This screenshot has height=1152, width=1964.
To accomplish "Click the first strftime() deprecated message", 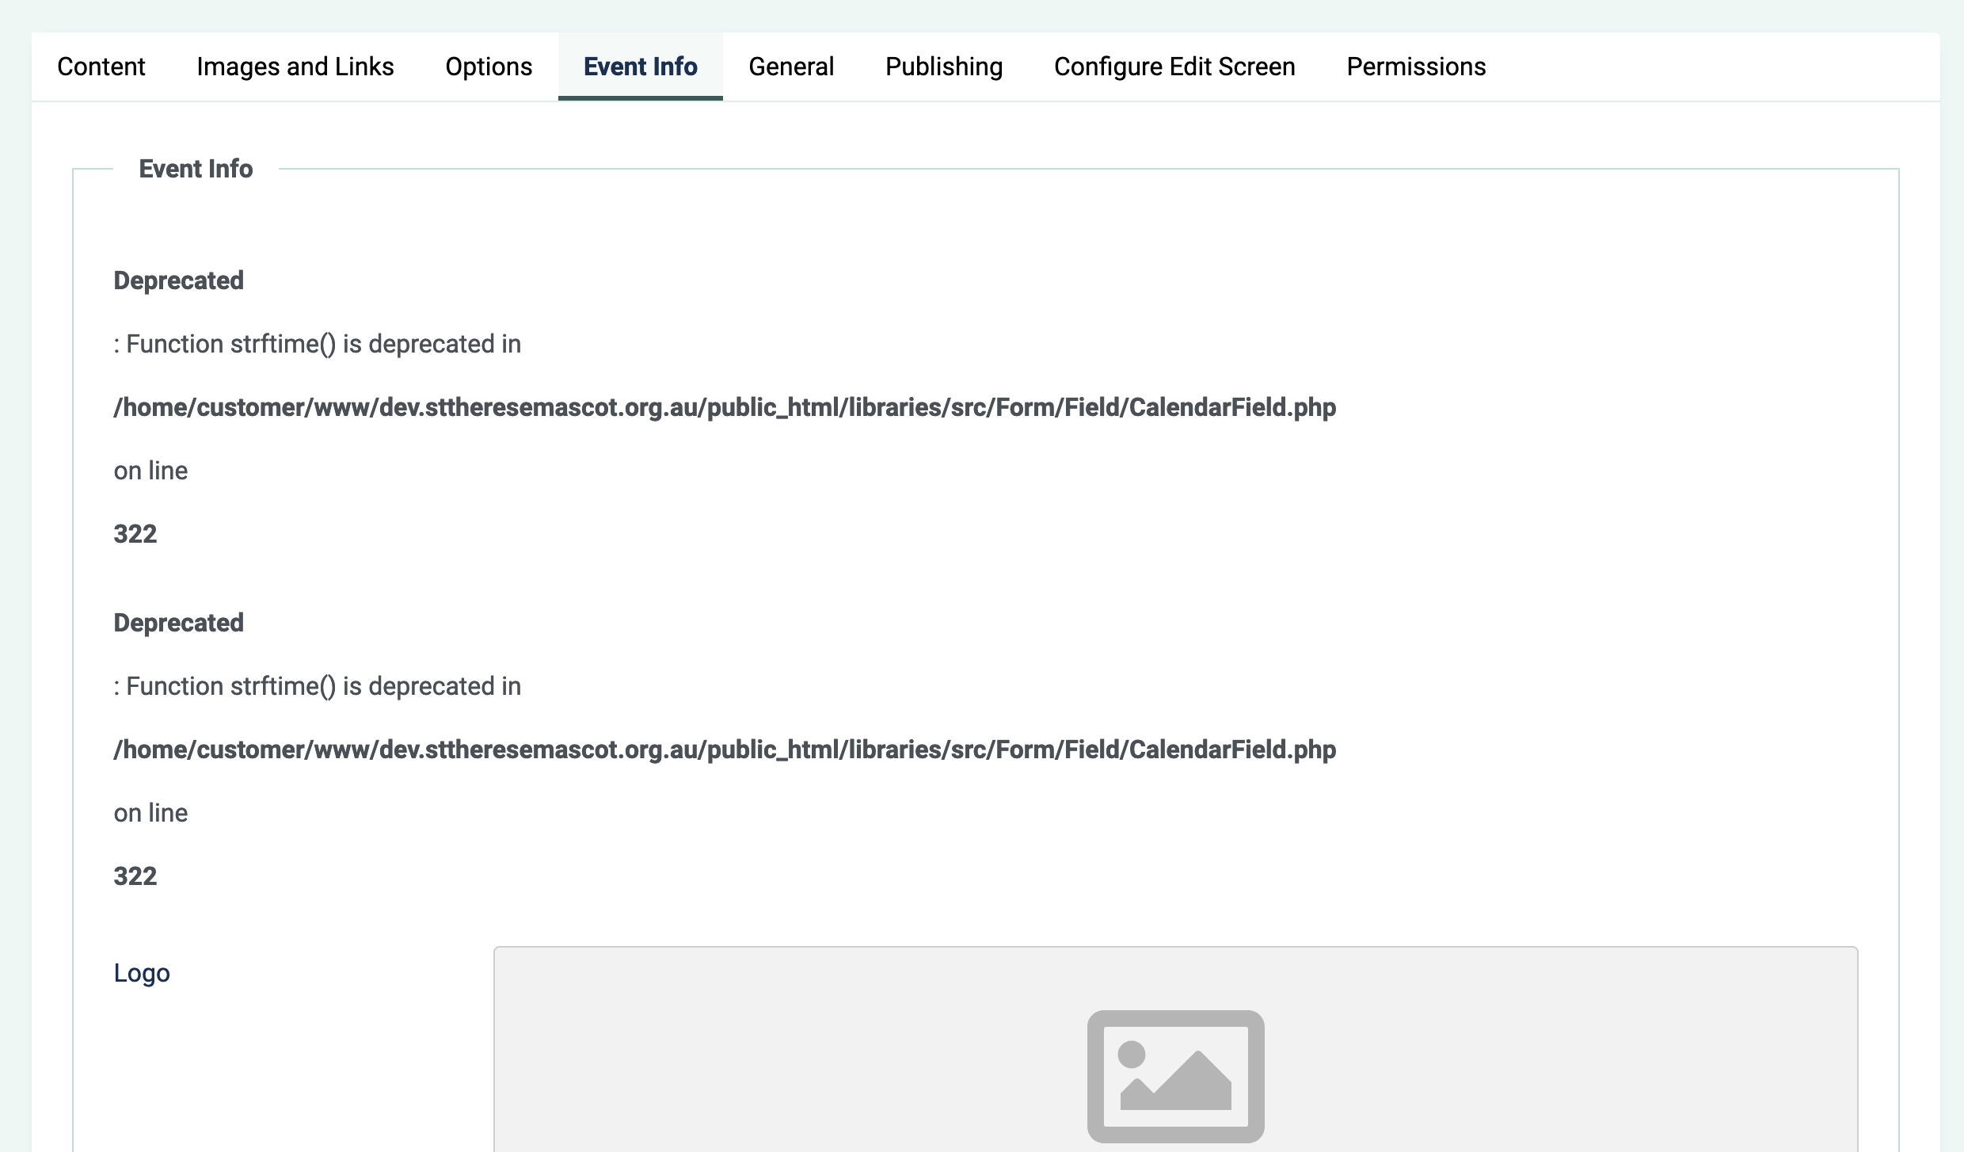I will pyautogui.click(x=317, y=344).
